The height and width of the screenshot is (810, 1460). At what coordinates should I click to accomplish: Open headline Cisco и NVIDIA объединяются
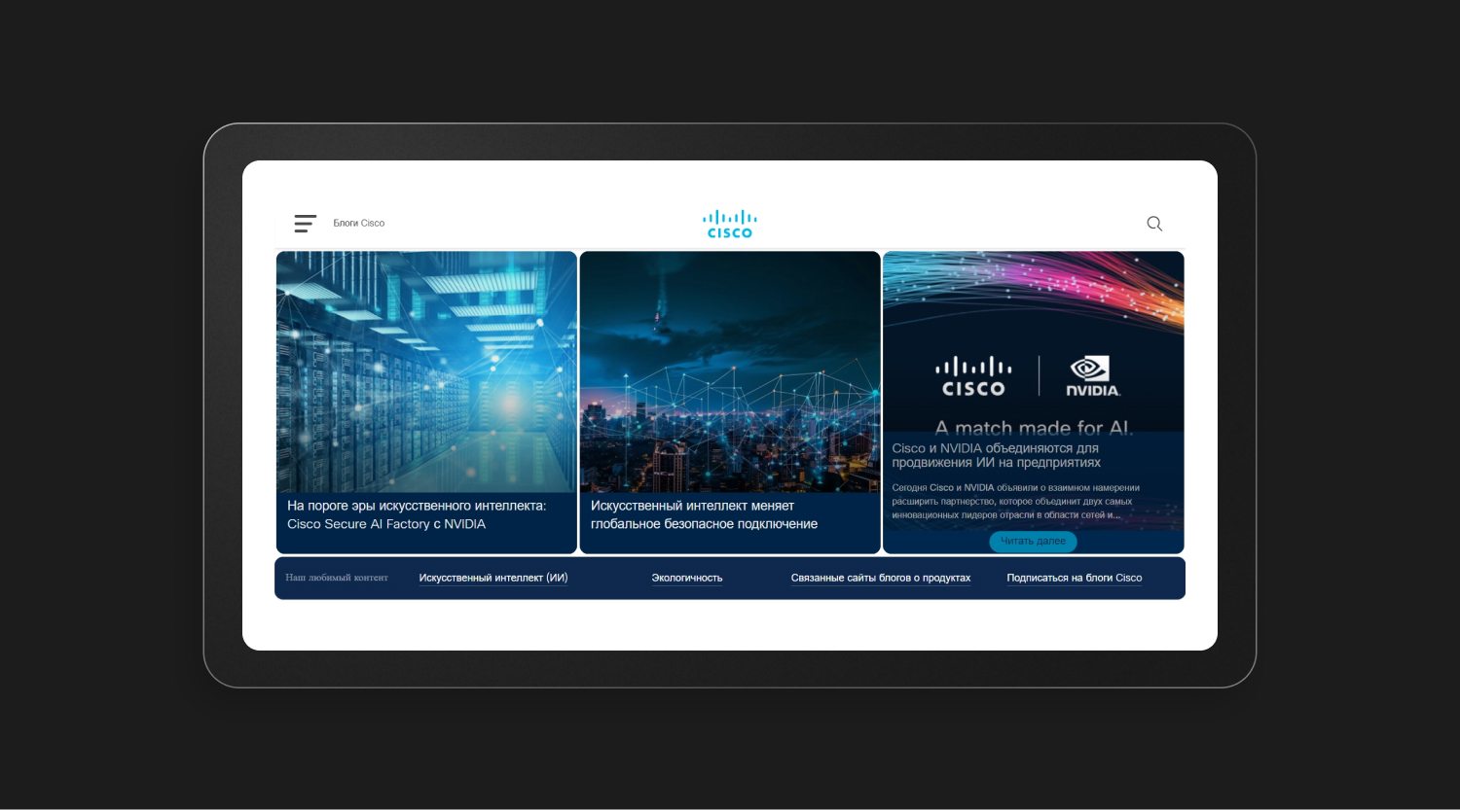[996, 455]
